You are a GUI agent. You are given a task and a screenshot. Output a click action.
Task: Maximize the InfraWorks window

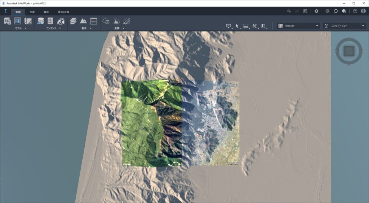[354, 3]
